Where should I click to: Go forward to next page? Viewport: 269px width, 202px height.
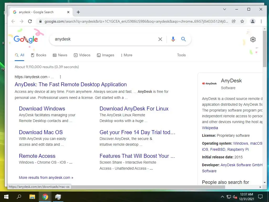point(22,21)
